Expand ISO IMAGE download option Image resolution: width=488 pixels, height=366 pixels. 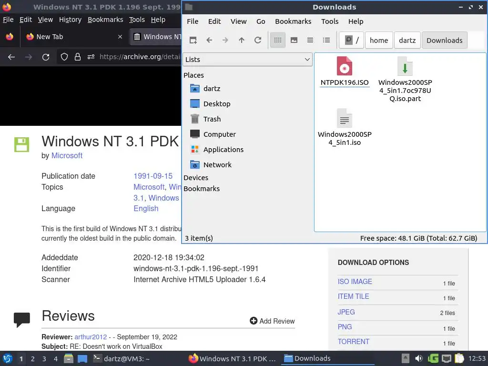(355, 282)
